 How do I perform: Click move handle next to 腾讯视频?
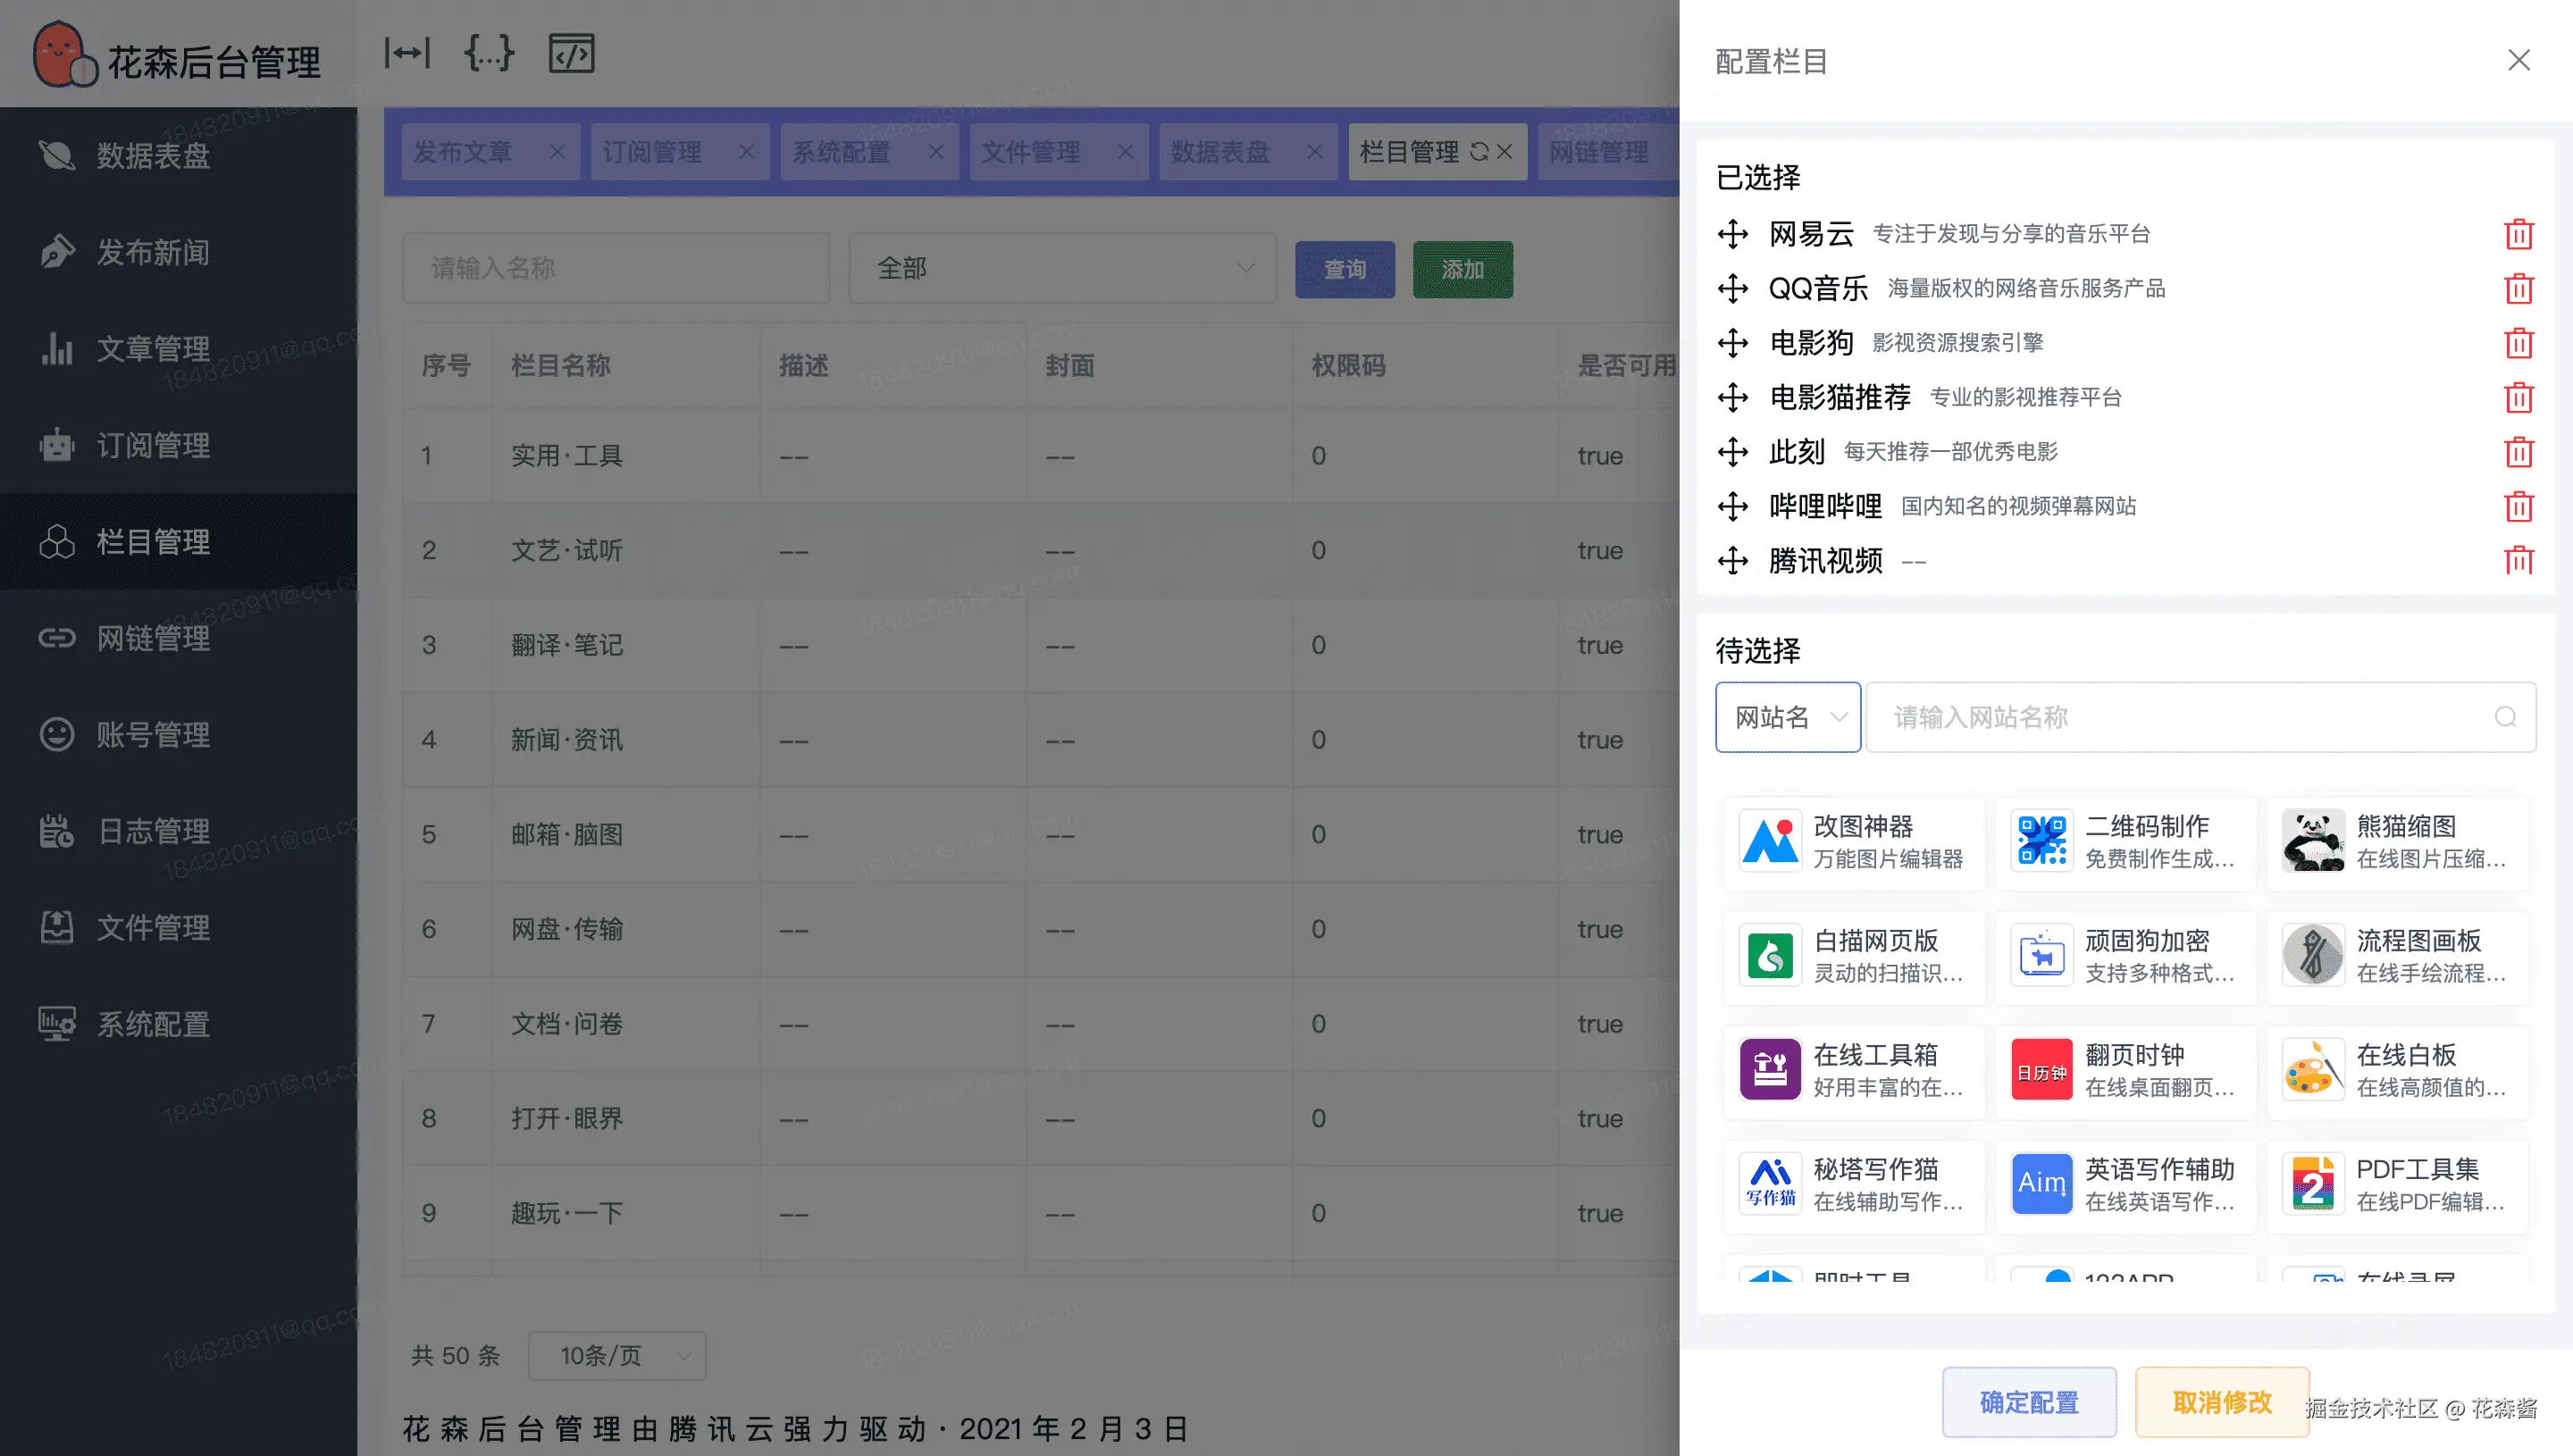coord(1733,561)
